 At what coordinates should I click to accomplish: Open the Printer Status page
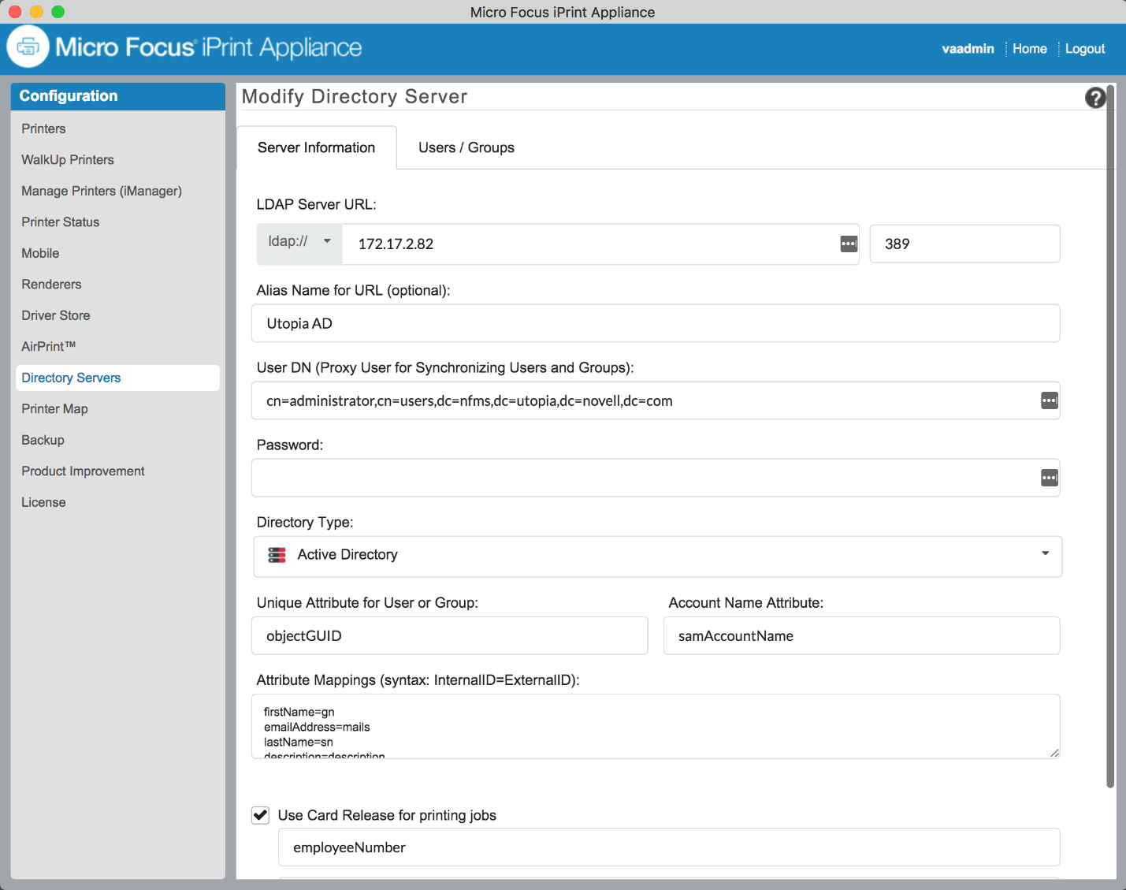(61, 222)
